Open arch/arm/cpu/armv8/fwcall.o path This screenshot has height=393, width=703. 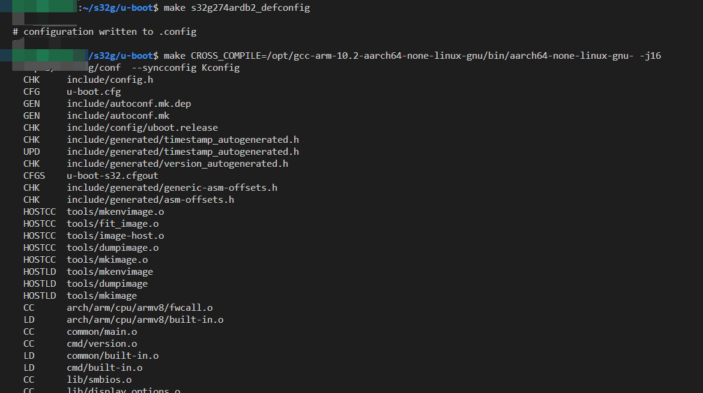(x=139, y=308)
